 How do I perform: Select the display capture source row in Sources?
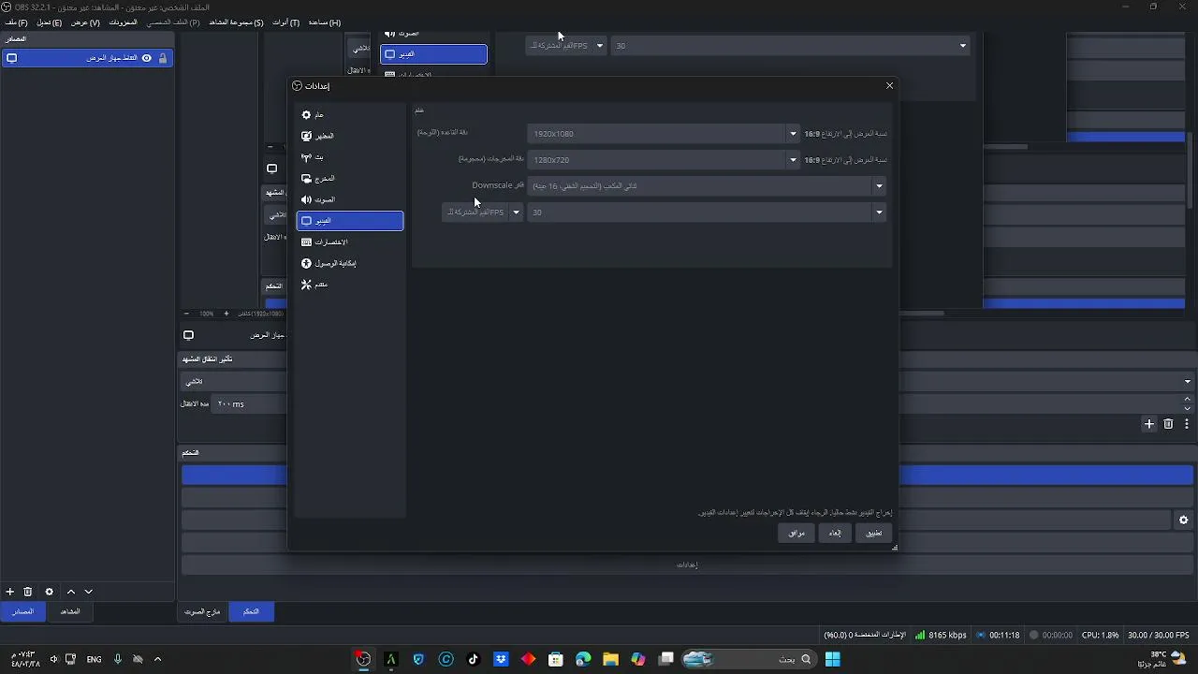click(87, 58)
